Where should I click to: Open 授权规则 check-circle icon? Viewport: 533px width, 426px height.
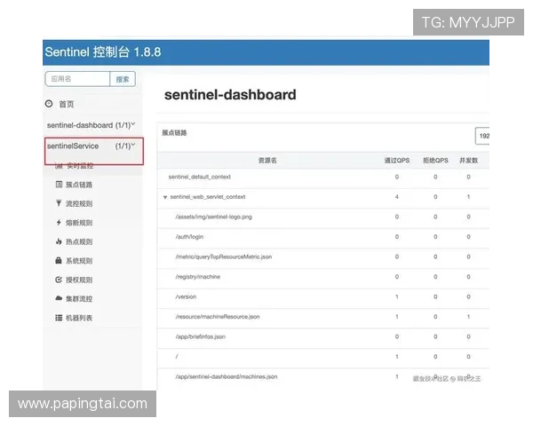coord(59,280)
